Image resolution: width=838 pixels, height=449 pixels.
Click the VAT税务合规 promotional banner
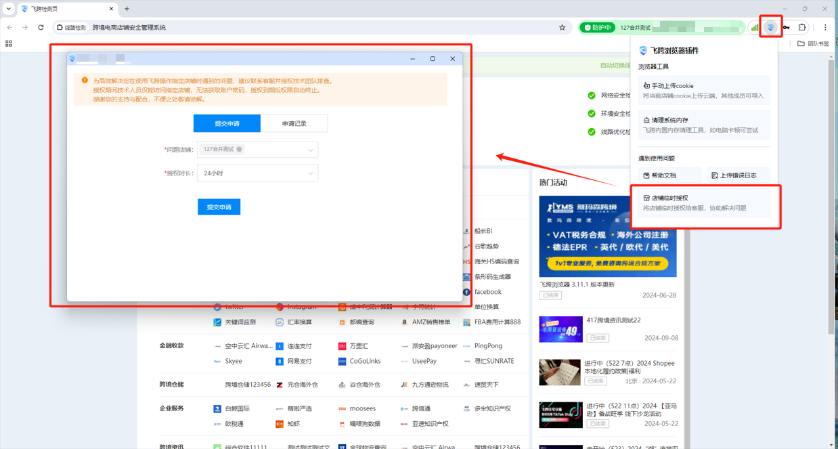pyautogui.click(x=607, y=236)
